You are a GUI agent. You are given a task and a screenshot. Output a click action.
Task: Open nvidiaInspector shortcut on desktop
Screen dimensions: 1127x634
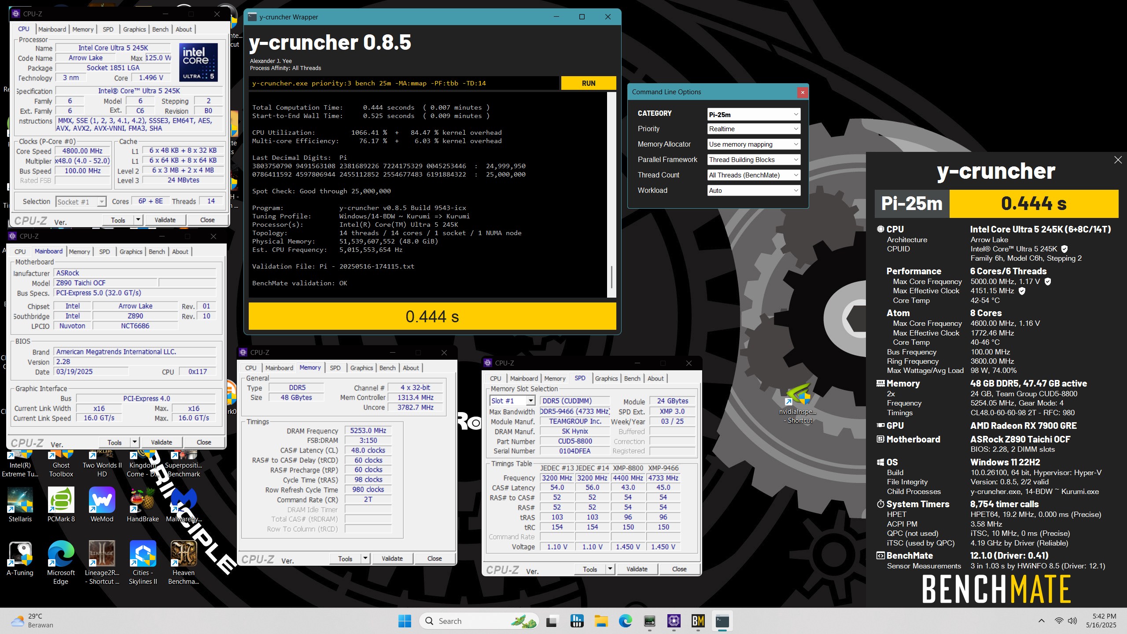click(798, 403)
